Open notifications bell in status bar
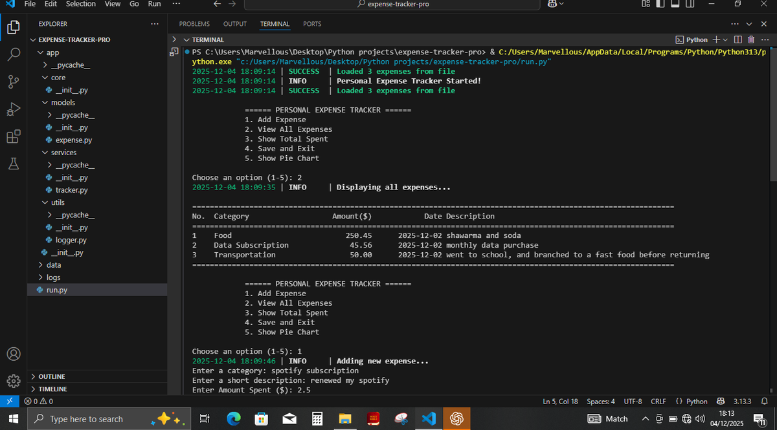 (765, 402)
